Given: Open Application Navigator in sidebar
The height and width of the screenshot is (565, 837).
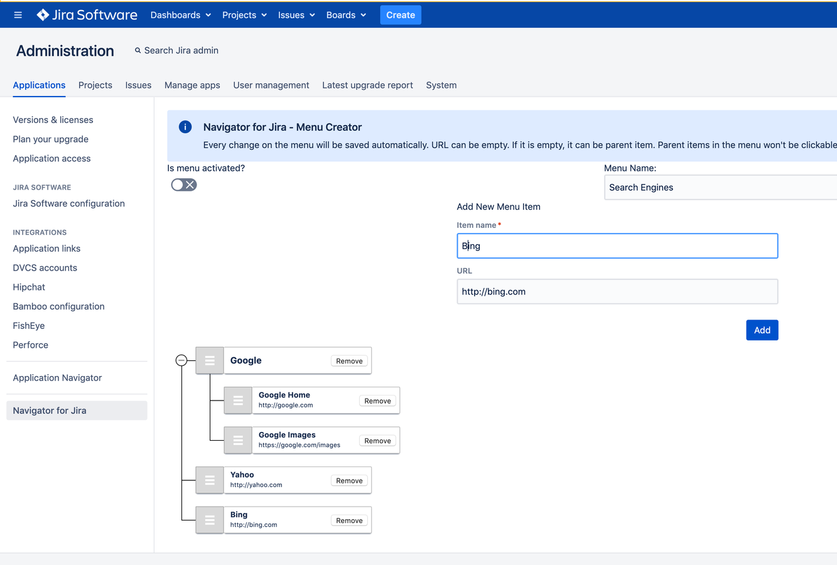Looking at the screenshot, I should (x=57, y=378).
